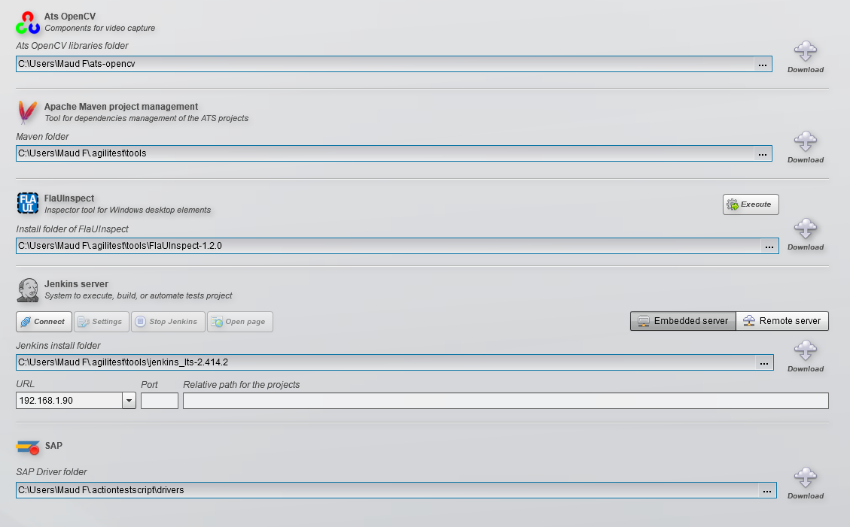The height and width of the screenshot is (527, 850).
Task: Open the Jenkins page
Action: (239, 322)
